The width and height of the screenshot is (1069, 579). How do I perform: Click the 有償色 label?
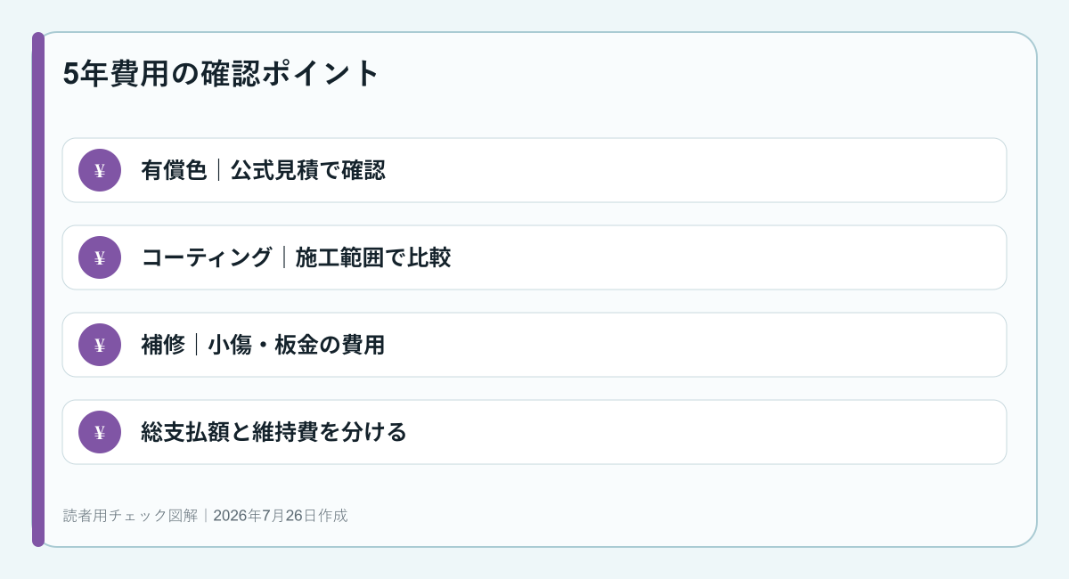(174, 170)
